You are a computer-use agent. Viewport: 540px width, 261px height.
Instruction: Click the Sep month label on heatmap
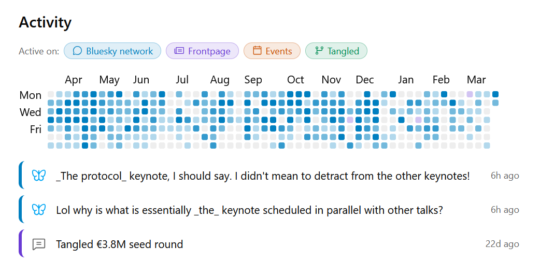pos(253,80)
